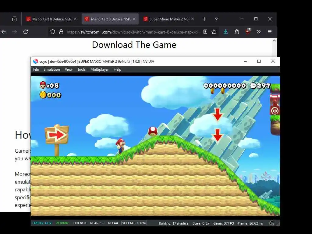Open the browser hamburger application menu
312x234 pixels.
coord(270,32)
